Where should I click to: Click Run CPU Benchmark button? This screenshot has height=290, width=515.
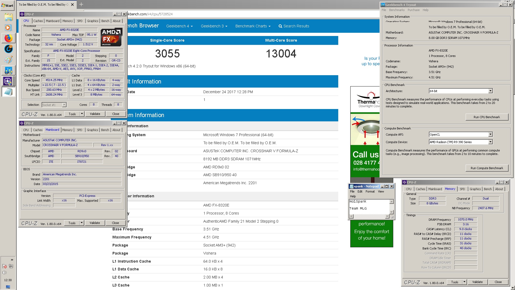[x=487, y=117]
